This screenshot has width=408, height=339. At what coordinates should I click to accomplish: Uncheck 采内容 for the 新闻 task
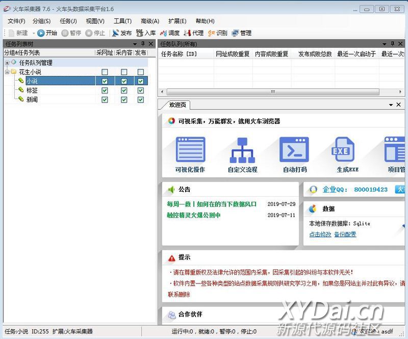(124, 99)
